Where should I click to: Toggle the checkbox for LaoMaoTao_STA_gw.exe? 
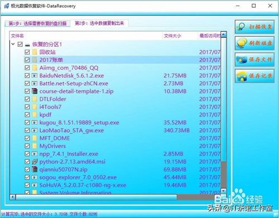tap(27, 130)
